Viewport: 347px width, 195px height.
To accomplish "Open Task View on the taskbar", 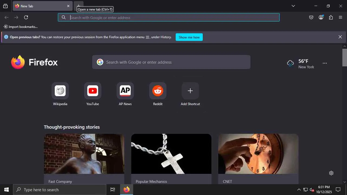I will pos(113,190).
